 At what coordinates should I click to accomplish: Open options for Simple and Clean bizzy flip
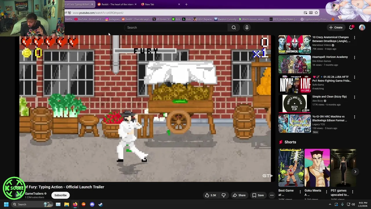[354, 97]
